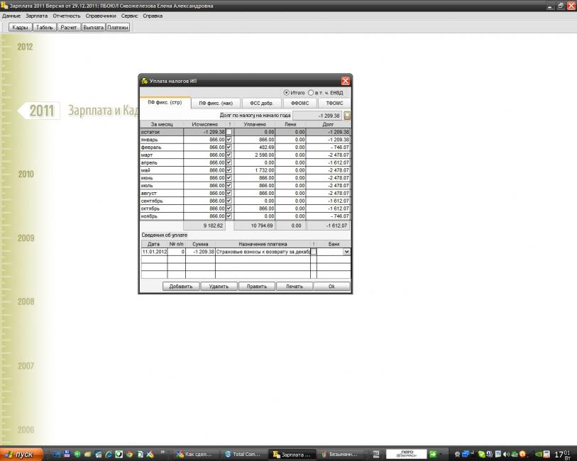577x461 pixels.
Task: Click the coins icon in dialog title bar
Action: point(144,81)
